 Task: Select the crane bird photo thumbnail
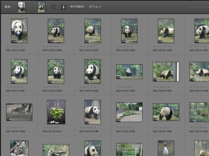pos(166,148)
